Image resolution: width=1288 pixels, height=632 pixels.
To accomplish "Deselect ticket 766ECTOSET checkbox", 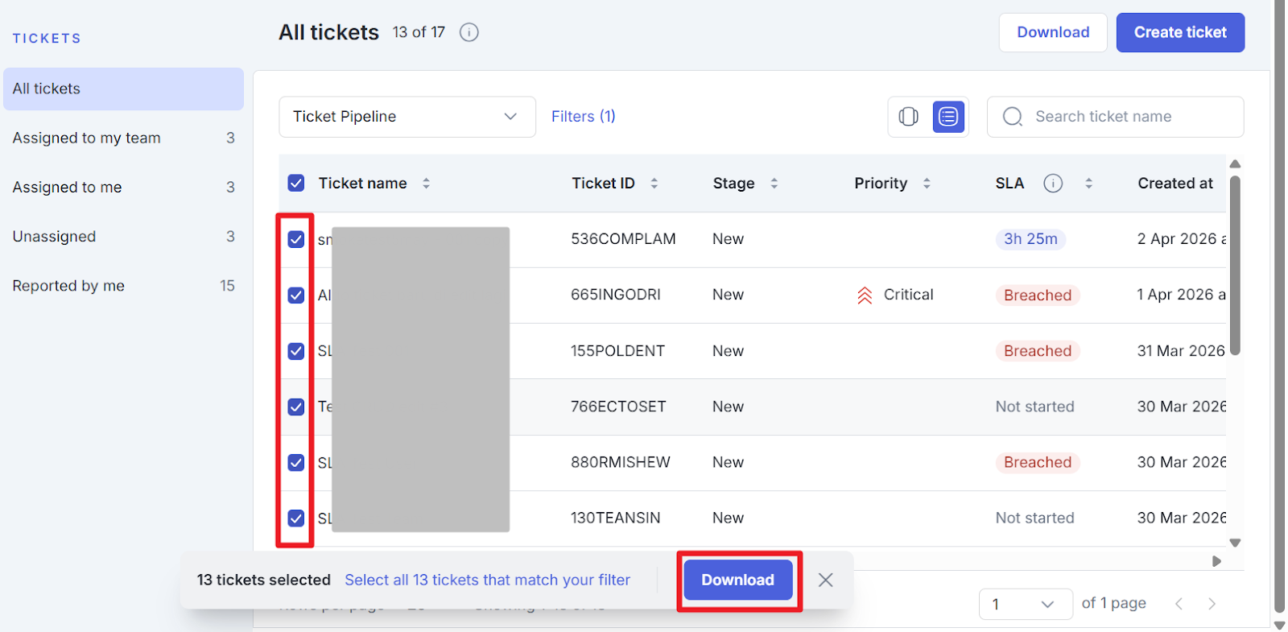I will tap(296, 407).
